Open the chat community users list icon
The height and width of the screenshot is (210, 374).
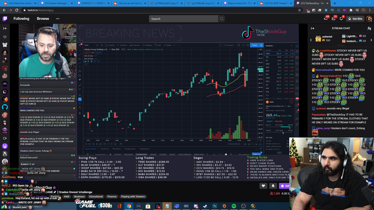coord(369,29)
